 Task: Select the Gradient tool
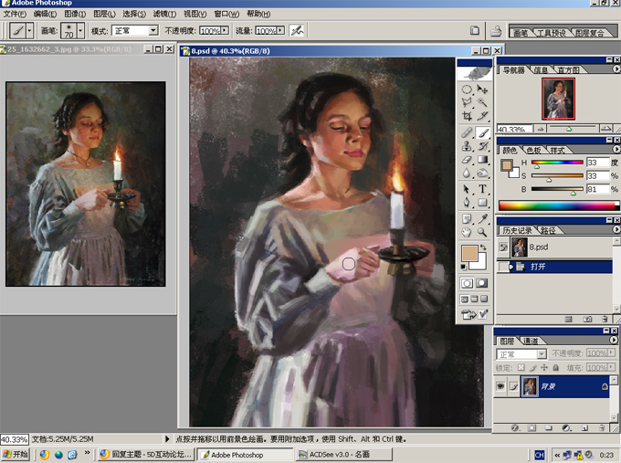click(482, 160)
